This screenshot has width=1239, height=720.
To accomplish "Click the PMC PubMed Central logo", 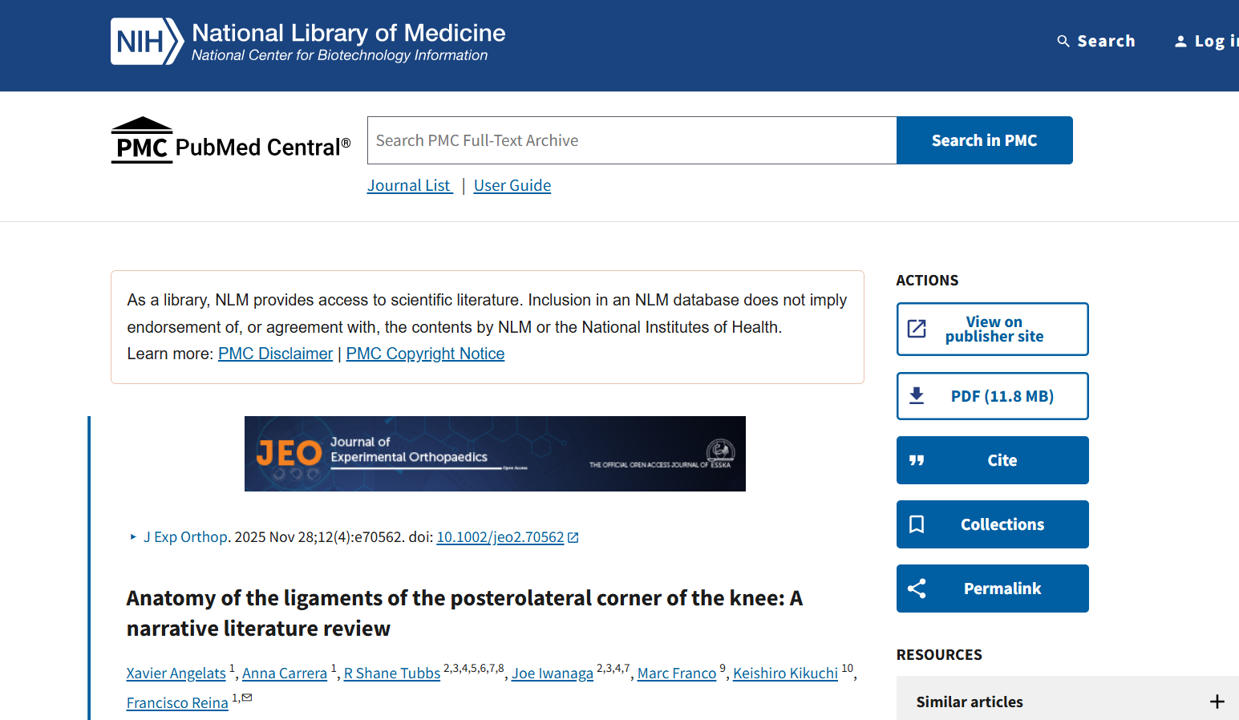I will click(231, 142).
